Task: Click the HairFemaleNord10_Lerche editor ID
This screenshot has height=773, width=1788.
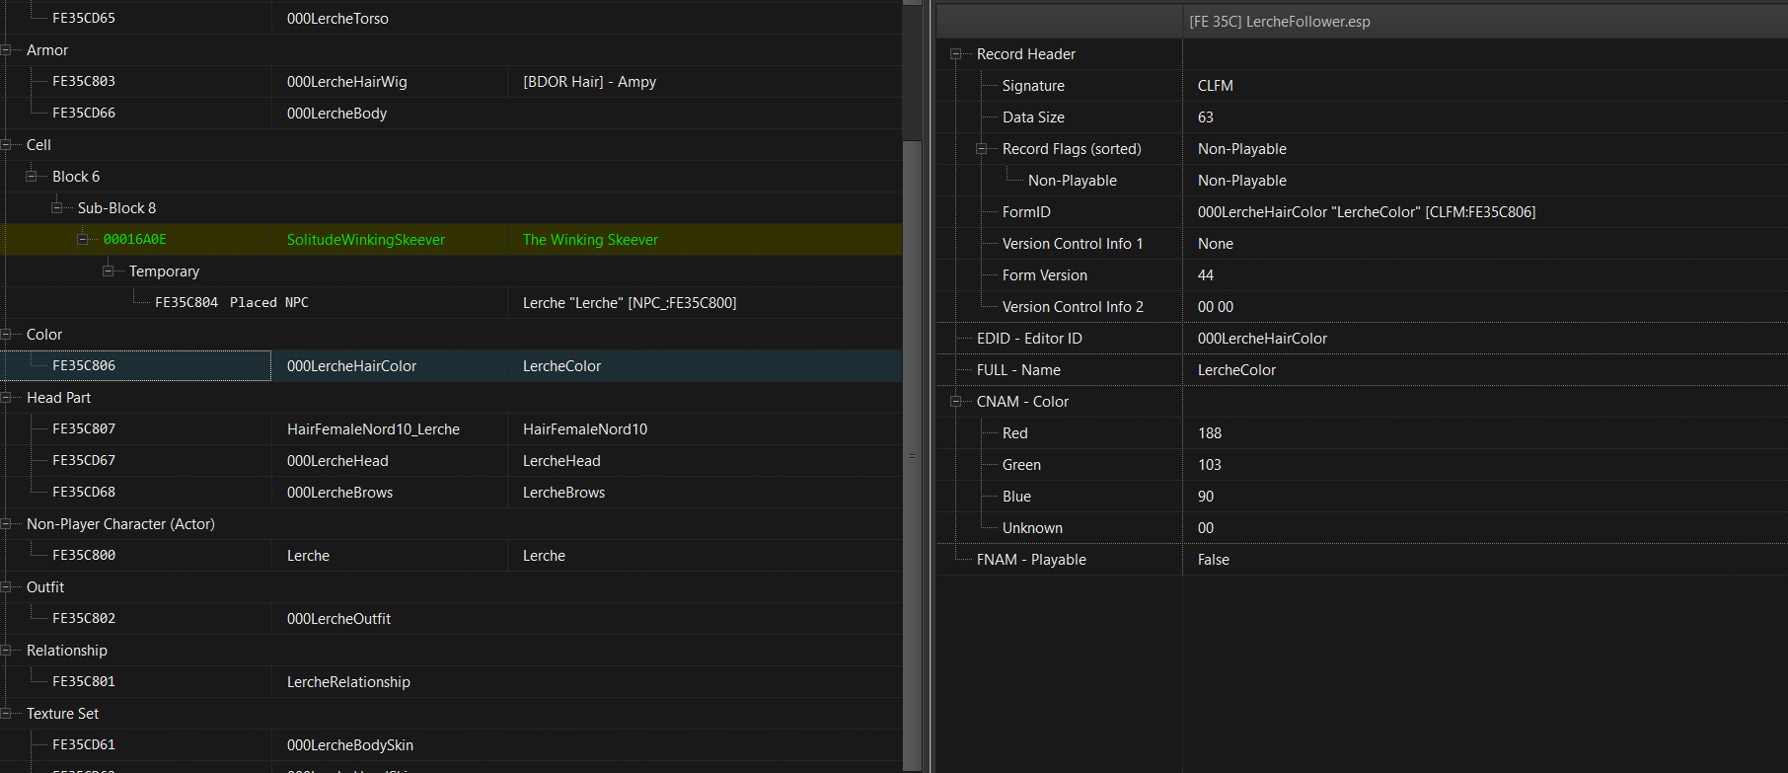Action: [x=373, y=429]
